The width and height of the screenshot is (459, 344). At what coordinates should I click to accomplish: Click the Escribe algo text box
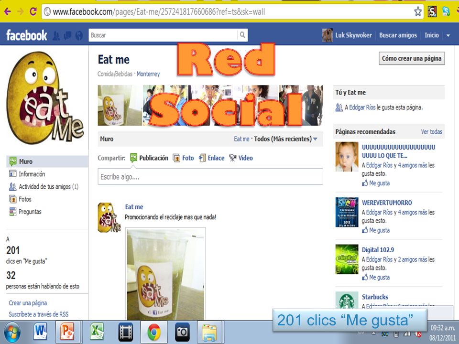click(210, 176)
